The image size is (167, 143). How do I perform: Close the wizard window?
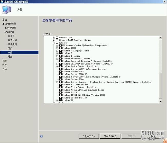point(165,2)
